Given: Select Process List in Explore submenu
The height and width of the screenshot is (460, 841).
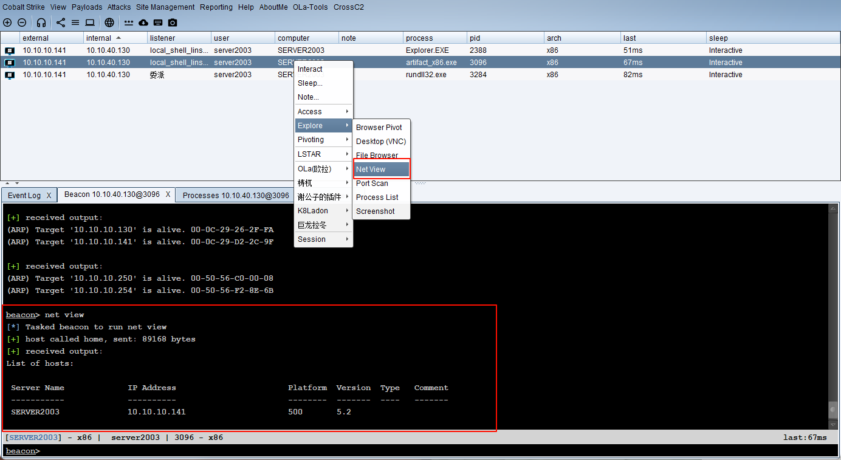Looking at the screenshot, I should 382,197.
